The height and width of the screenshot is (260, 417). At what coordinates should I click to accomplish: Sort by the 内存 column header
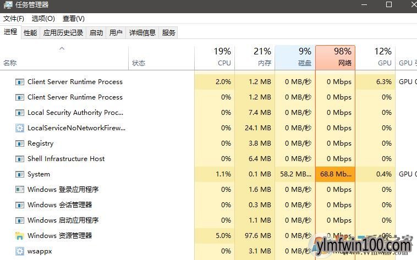(255, 58)
